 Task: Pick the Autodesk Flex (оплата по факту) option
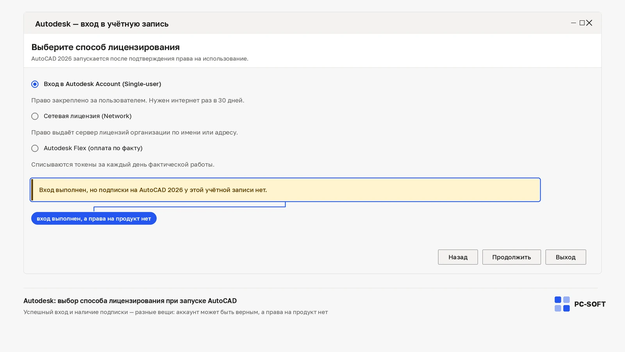coord(35,148)
